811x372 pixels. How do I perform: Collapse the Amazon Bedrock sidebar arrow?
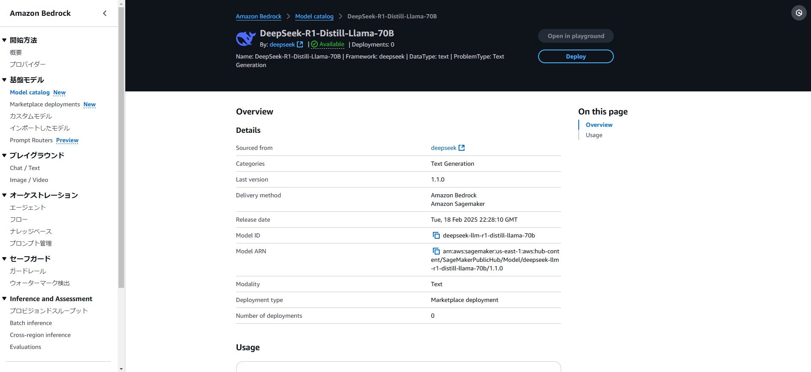point(105,13)
